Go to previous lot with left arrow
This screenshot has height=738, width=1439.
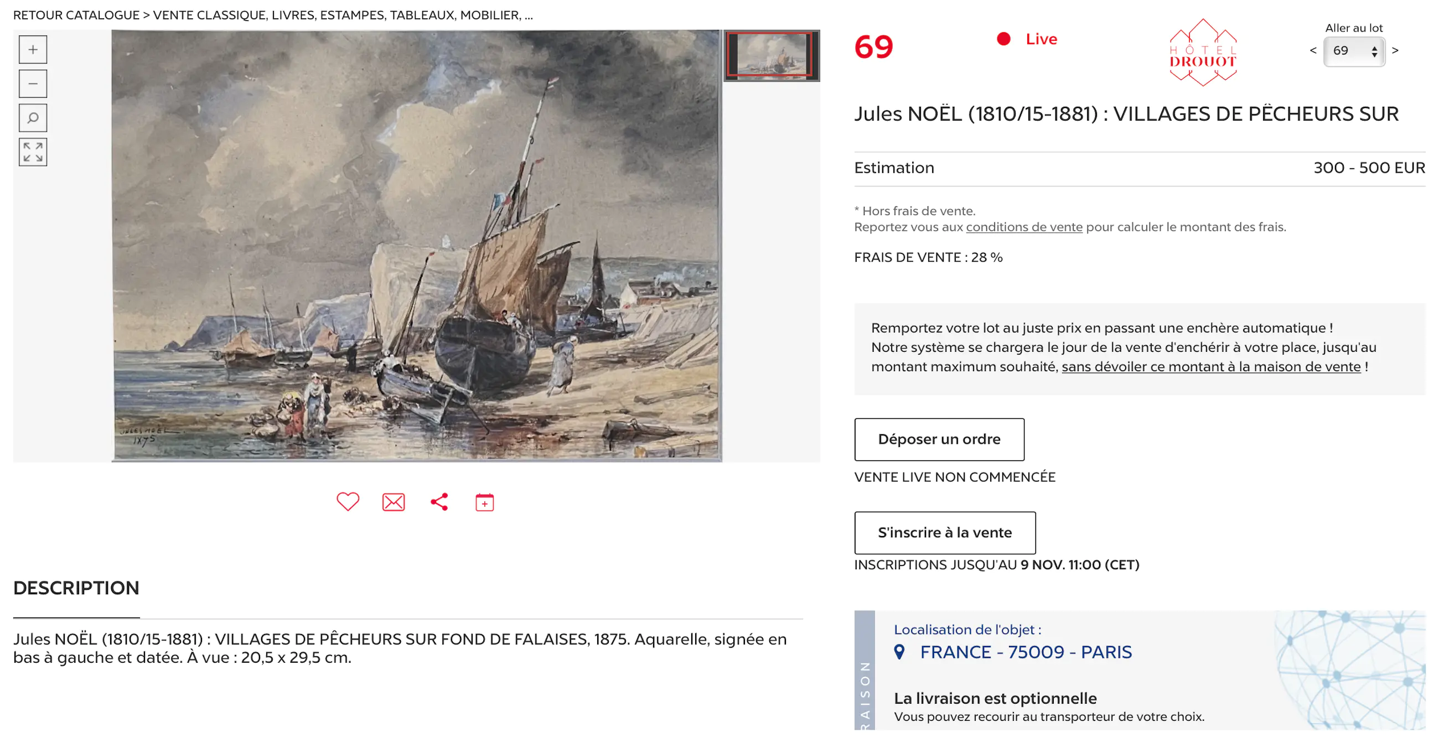[x=1313, y=51]
